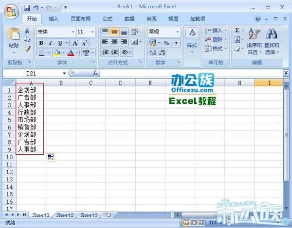
Task: Switch to the 审阅 ribbon tab
Action: pyautogui.click(x=151, y=19)
